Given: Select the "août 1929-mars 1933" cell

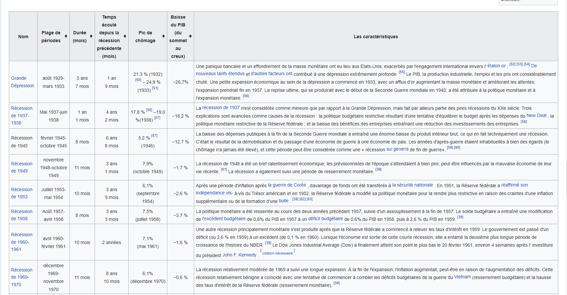Looking at the screenshot, I should pos(53,82).
